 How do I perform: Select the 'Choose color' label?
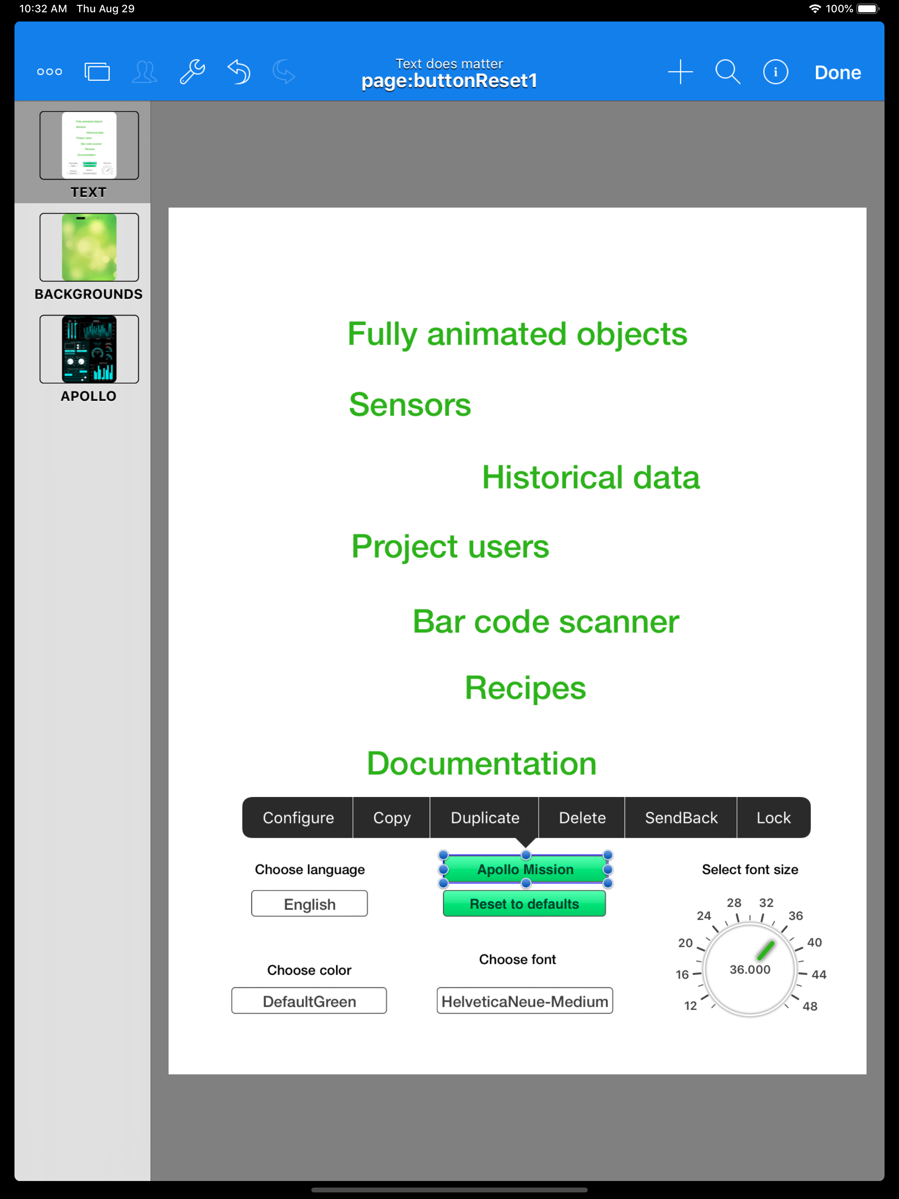[309, 970]
